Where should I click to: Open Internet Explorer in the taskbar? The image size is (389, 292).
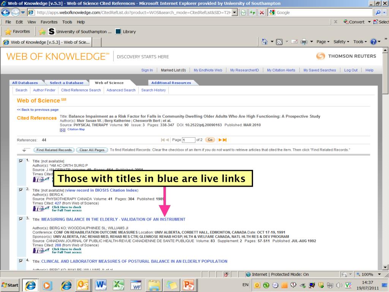(30, 285)
